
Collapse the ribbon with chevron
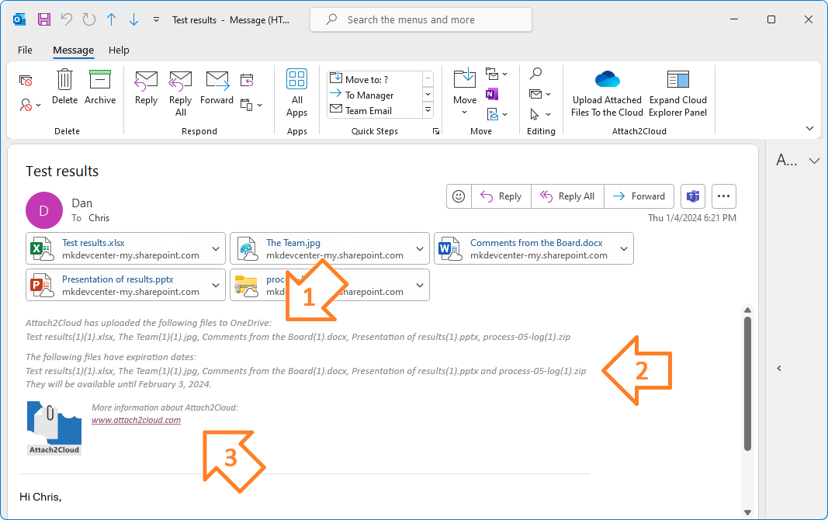coord(809,128)
